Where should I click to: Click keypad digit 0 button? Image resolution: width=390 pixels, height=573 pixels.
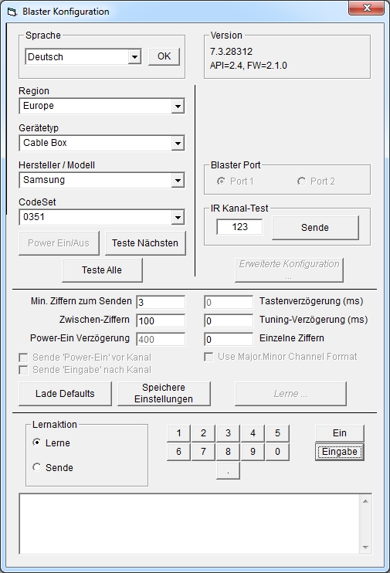pyautogui.click(x=277, y=452)
